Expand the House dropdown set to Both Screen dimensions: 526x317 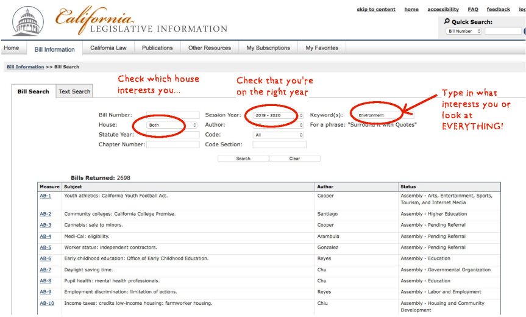pos(172,125)
